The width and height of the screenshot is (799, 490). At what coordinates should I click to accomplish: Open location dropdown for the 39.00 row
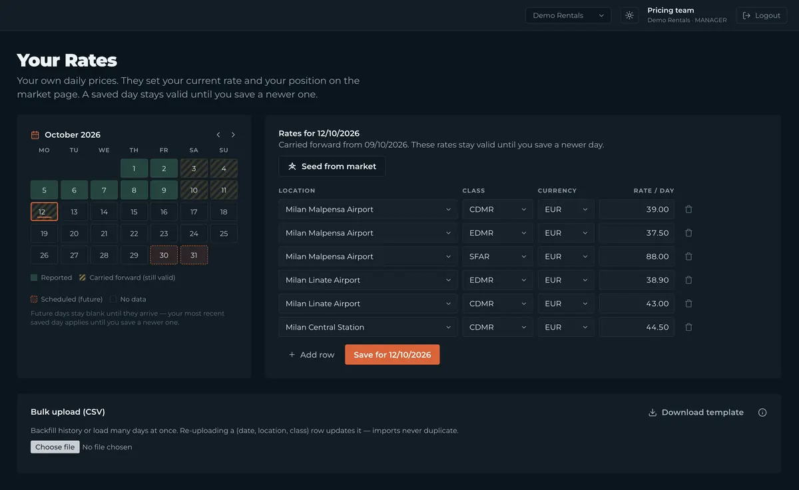[x=368, y=209]
